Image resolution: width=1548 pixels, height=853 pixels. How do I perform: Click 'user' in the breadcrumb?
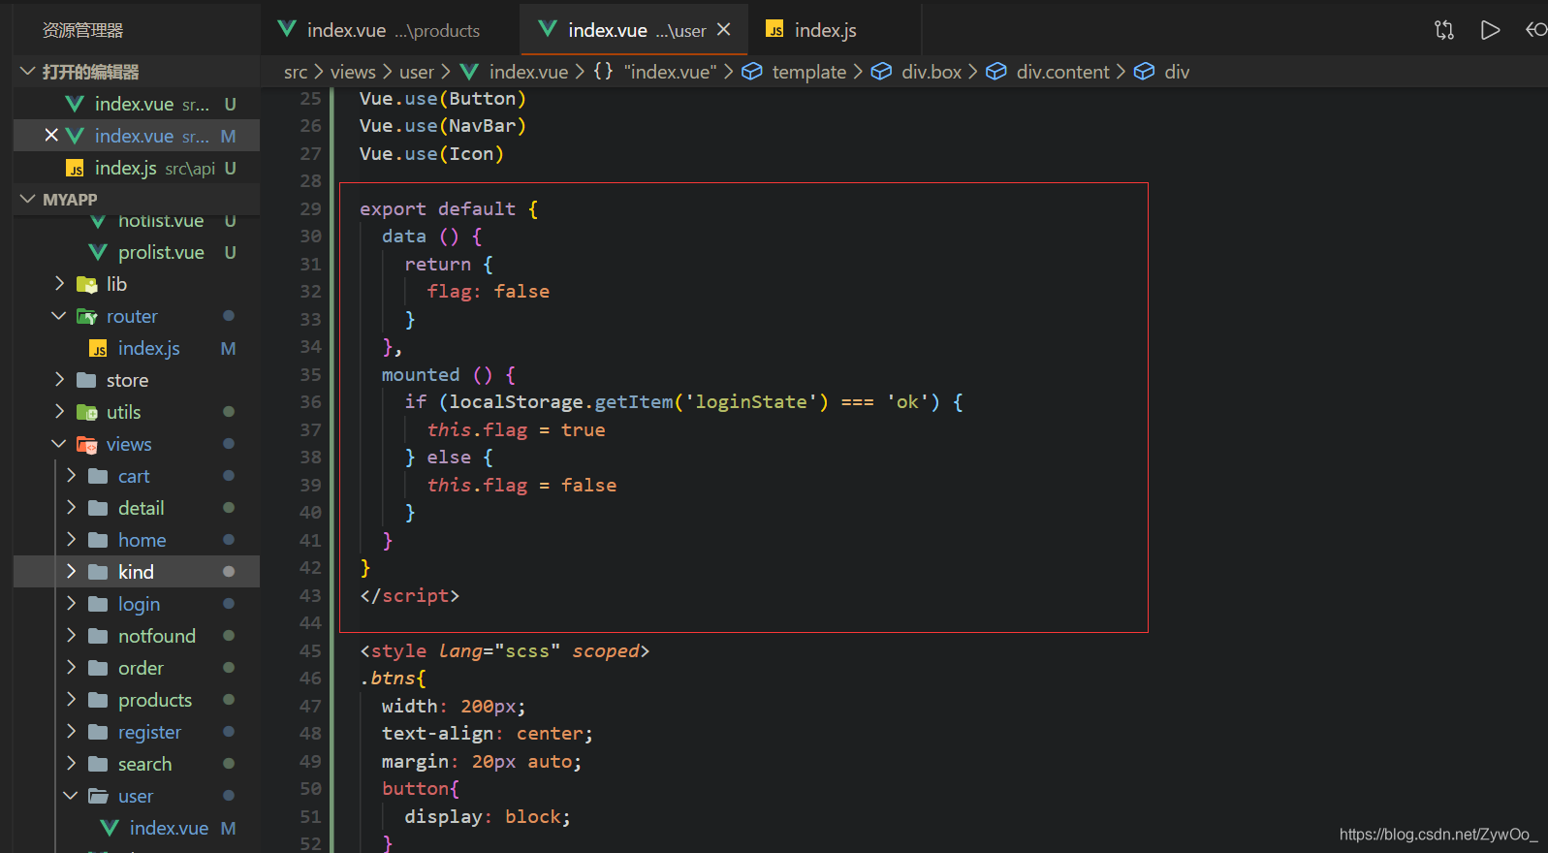point(417,72)
